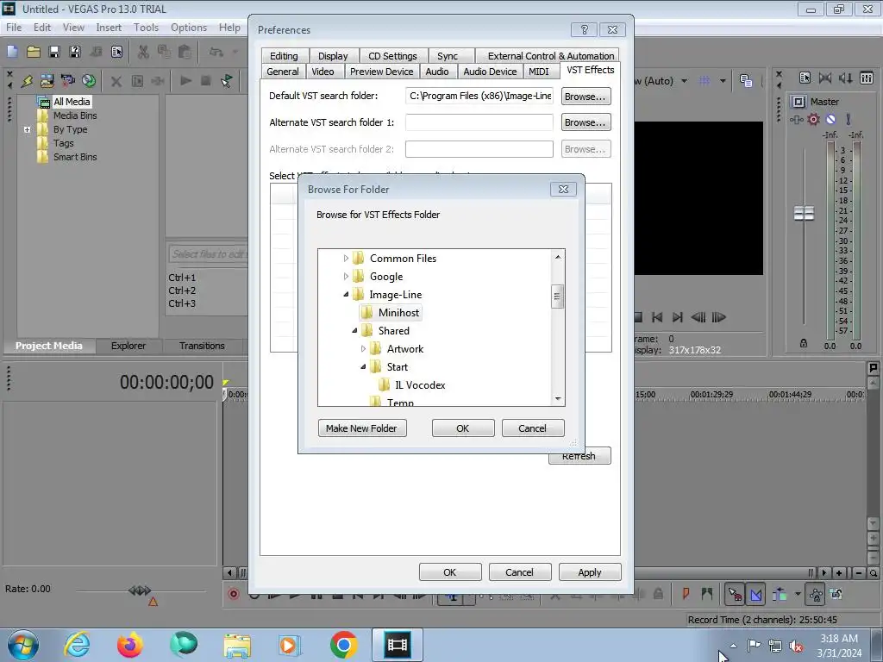Open Google Chrome from the taskbar
Viewport: 883px width, 662px height.
coord(343,645)
